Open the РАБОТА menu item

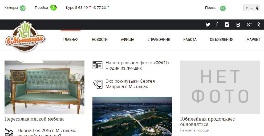click(190, 40)
